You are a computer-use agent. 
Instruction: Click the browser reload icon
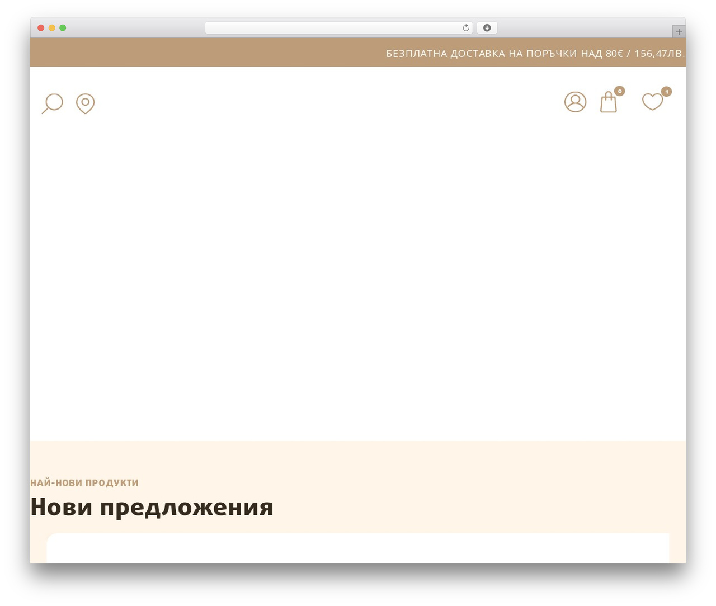click(x=466, y=28)
